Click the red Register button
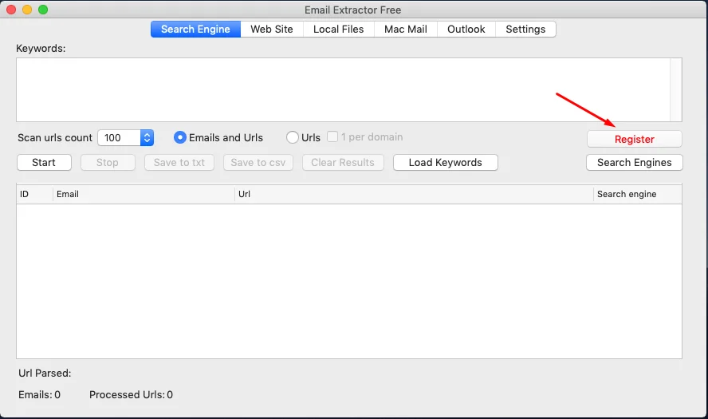The height and width of the screenshot is (419, 708). coord(635,139)
